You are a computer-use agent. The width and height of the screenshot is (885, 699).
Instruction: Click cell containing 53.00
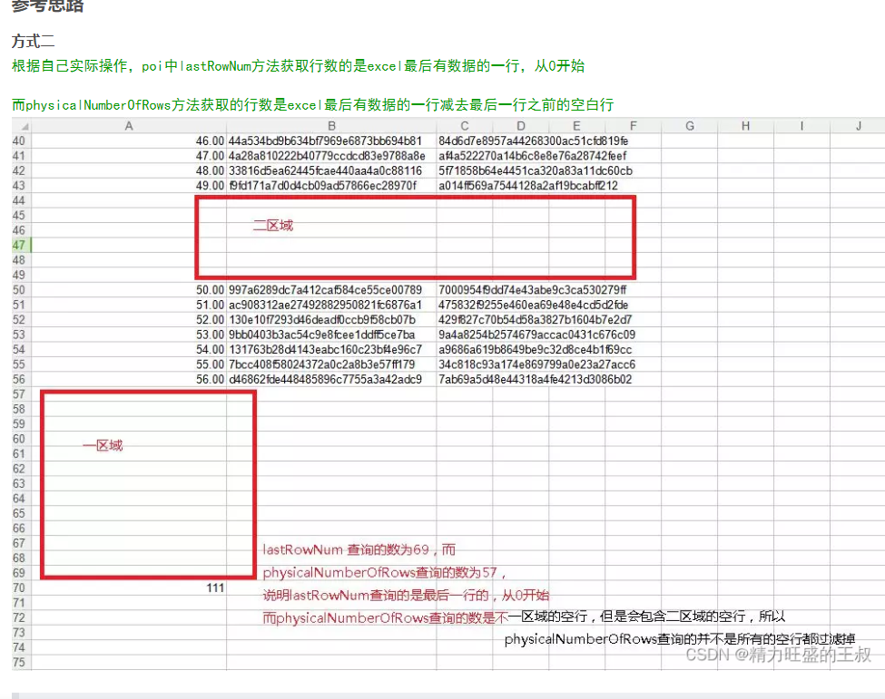[129, 335]
